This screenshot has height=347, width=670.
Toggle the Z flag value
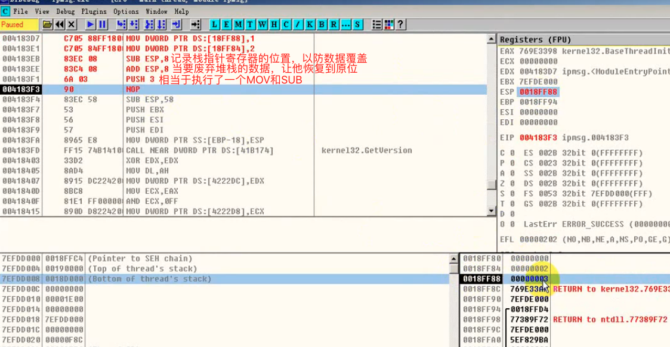[x=512, y=184]
